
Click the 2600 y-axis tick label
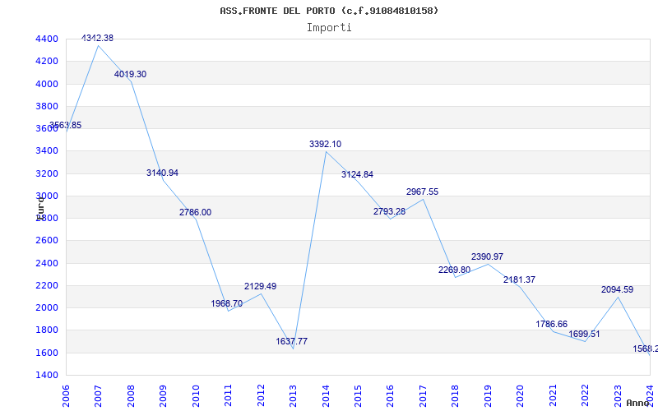click(47, 241)
